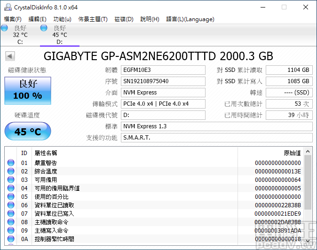This screenshot has width=317, height=250.
Task: Click the standard field NVM Express 1.3
Action: coord(217,126)
